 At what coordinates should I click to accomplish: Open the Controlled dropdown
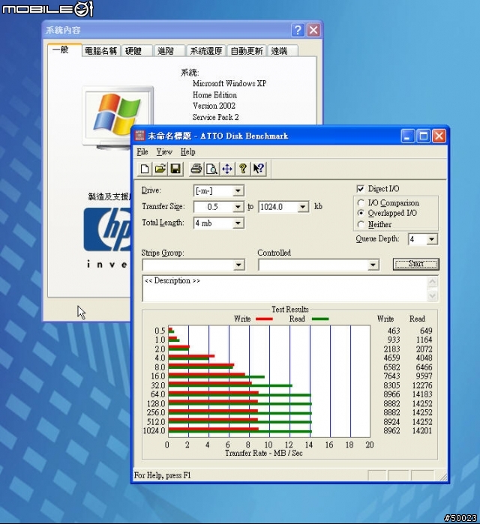pos(373,265)
